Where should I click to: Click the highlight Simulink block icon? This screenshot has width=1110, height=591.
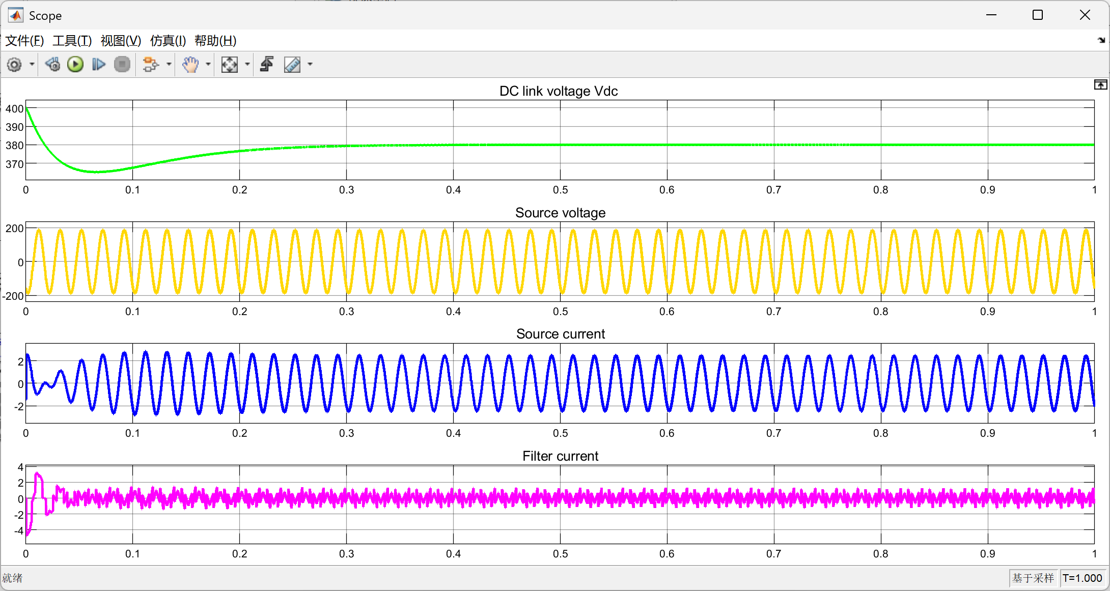click(150, 65)
